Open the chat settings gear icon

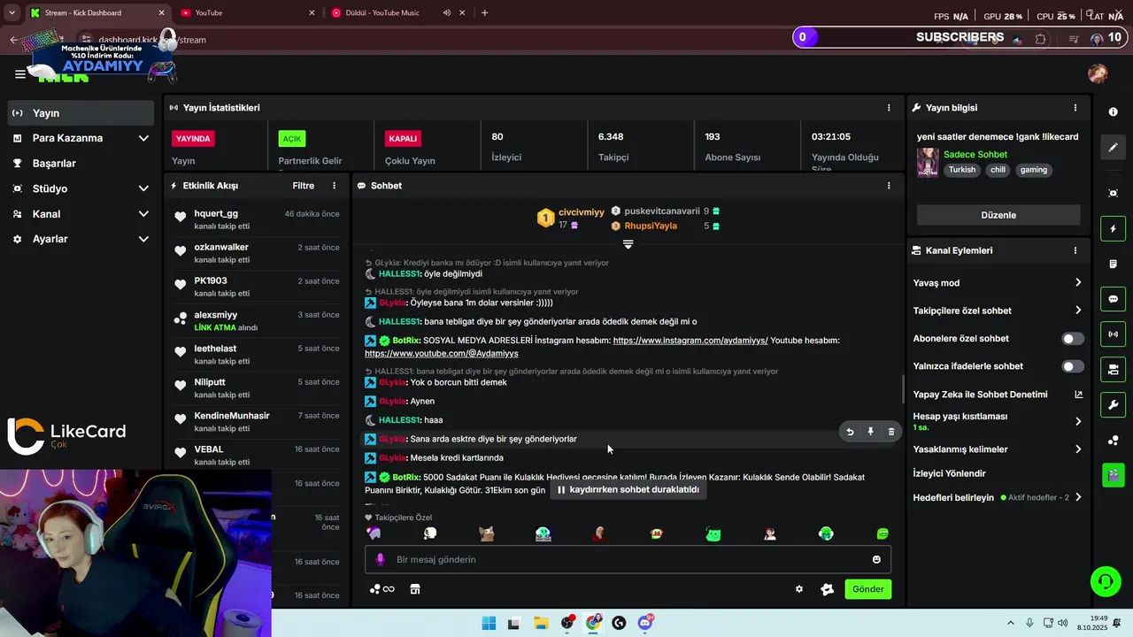[x=799, y=589]
